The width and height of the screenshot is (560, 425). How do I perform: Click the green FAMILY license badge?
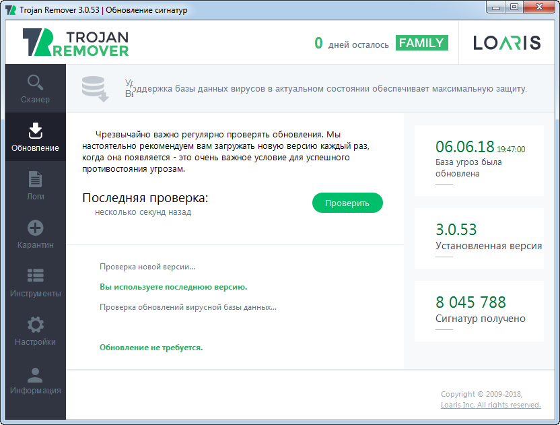(422, 43)
